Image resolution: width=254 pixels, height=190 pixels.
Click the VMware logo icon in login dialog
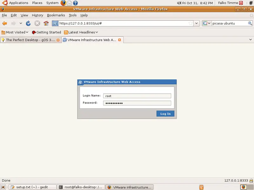click(x=80, y=82)
